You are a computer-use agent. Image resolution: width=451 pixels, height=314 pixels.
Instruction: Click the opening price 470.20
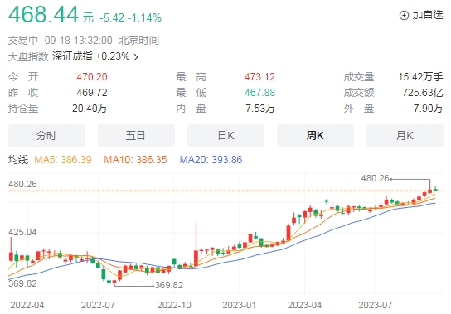92,77
